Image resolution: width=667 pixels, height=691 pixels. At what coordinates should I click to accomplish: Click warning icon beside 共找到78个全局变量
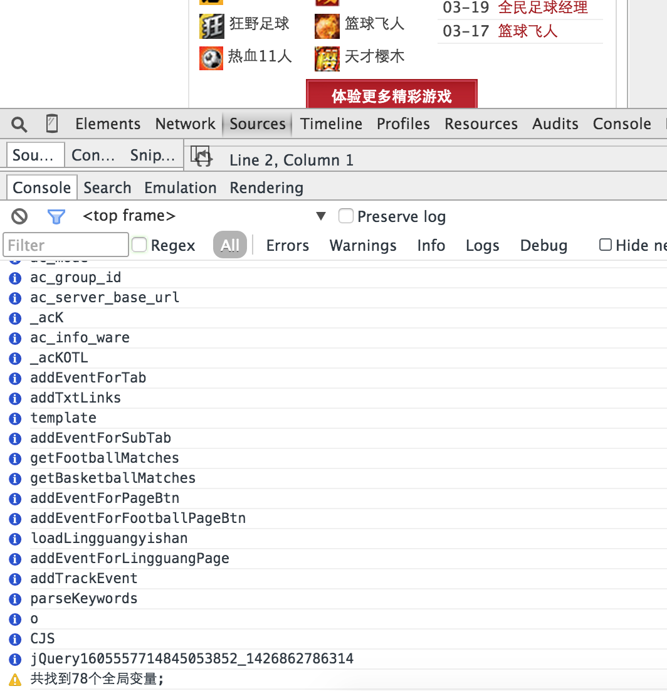(15, 680)
